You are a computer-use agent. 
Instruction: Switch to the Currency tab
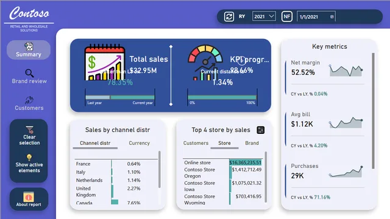tap(140, 143)
